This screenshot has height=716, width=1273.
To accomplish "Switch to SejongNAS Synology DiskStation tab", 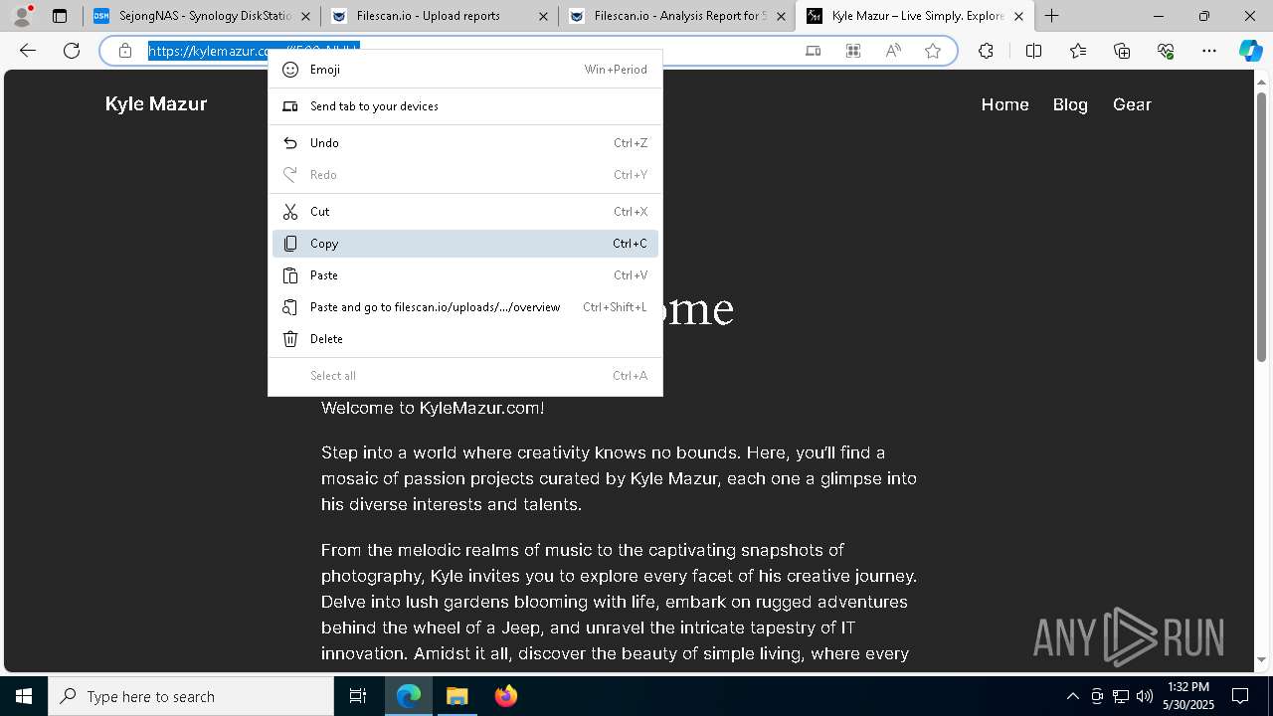I will point(201,16).
